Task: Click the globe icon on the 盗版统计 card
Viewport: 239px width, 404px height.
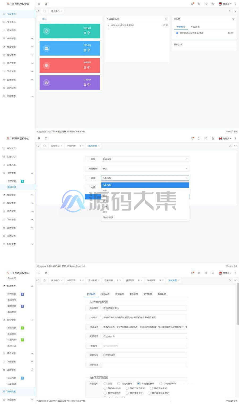Action: click(46, 65)
